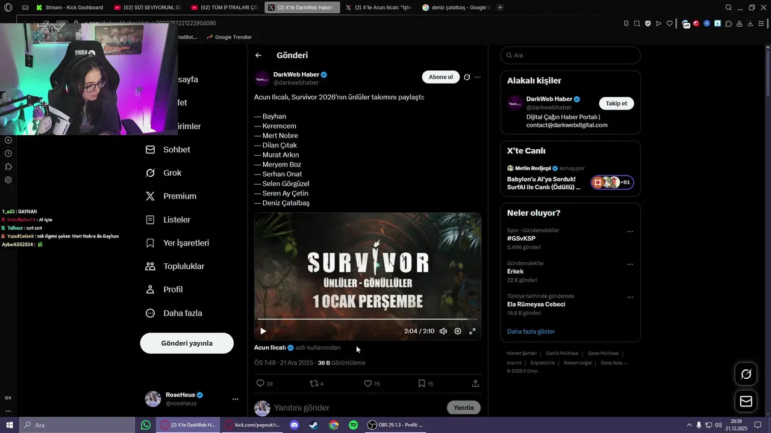This screenshot has height=433, width=771.
Task: Open Grok in the X sidebar
Action: pyautogui.click(x=164, y=173)
